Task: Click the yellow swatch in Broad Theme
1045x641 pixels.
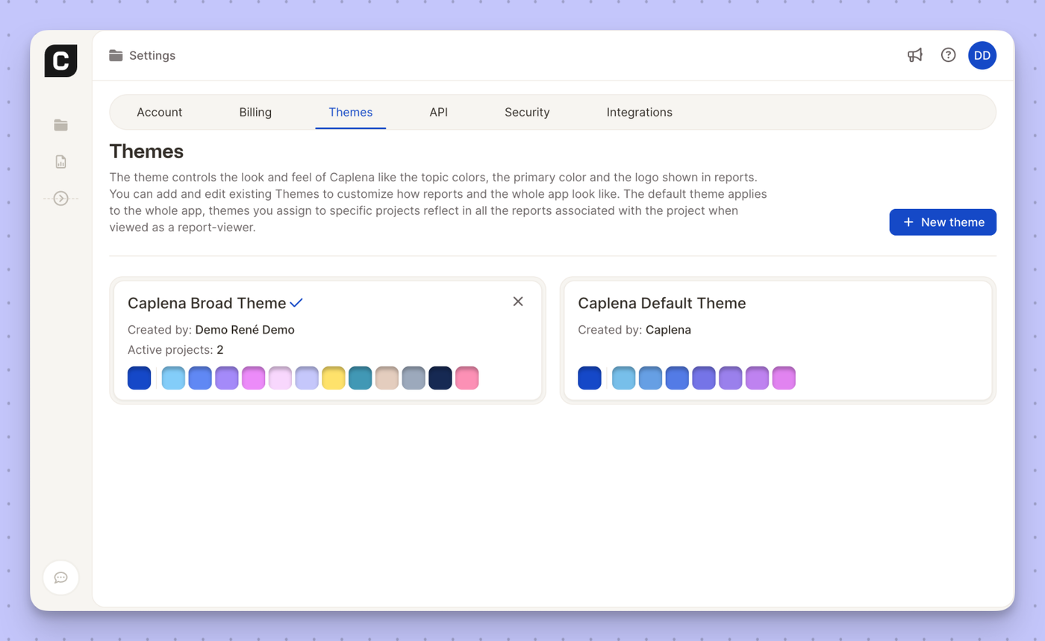Action: pyautogui.click(x=333, y=378)
